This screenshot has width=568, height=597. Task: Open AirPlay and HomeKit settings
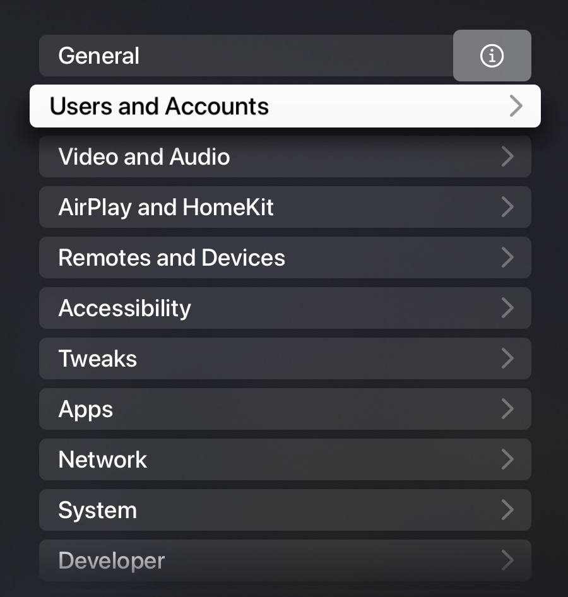click(285, 207)
